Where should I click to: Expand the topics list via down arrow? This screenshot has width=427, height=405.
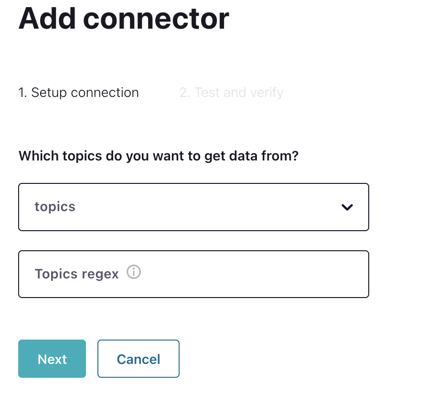[x=347, y=207]
